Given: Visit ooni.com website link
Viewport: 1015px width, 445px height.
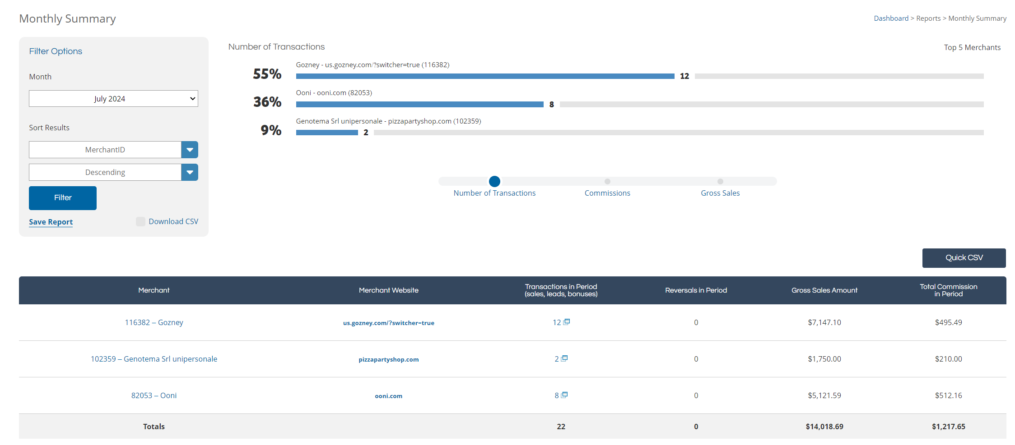Looking at the screenshot, I should click(x=389, y=396).
